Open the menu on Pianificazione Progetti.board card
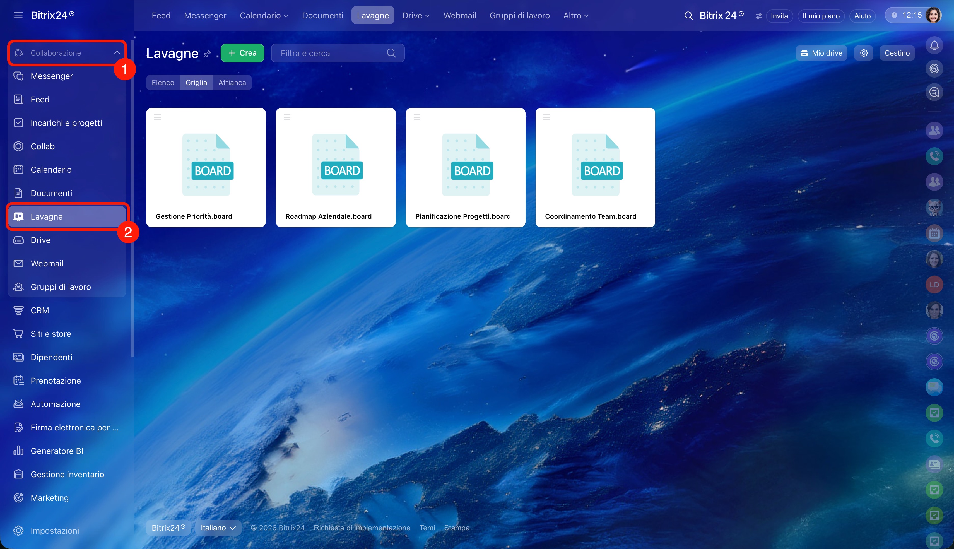 click(417, 117)
